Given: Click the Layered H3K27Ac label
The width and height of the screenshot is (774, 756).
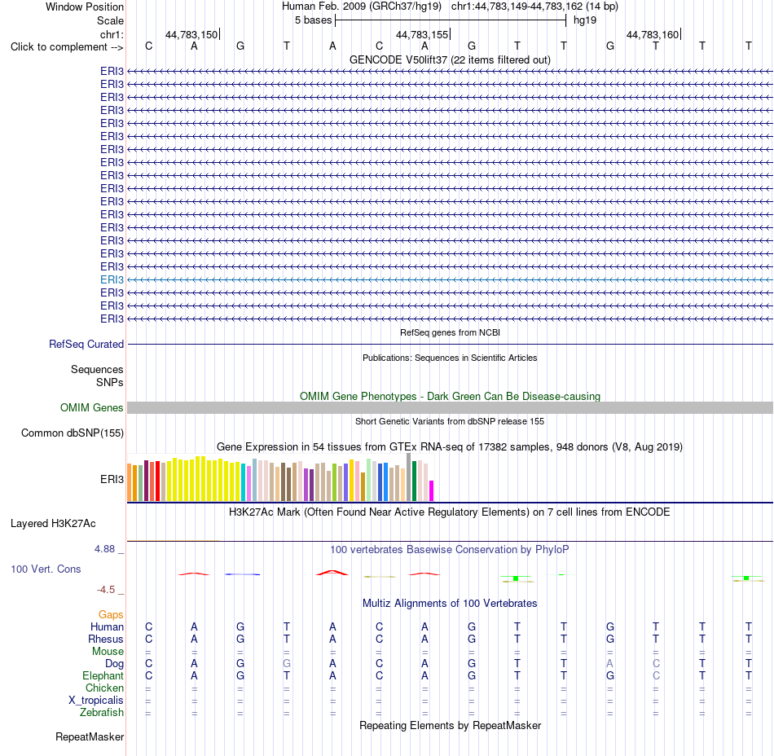Looking at the screenshot, I should pos(53,524).
